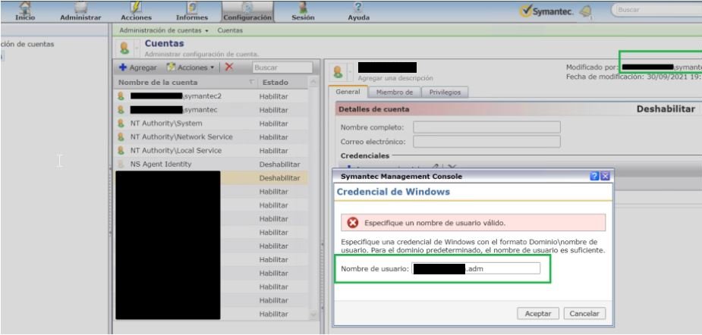
Task: Click user icon of Local Service row
Action: (x=121, y=151)
